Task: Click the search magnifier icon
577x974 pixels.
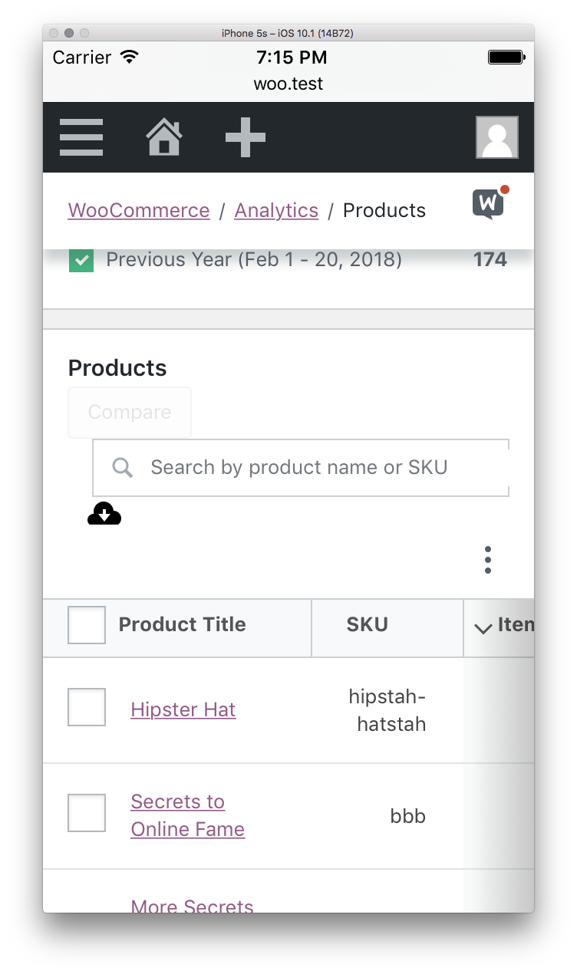Action: click(x=121, y=467)
